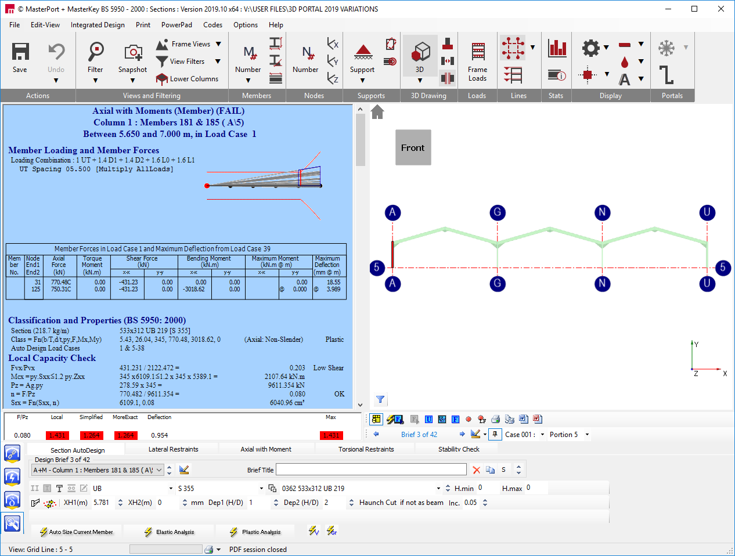Viewport: 735px width, 556px height.
Task: Take a Snapshot with the camera icon
Action: (133, 52)
